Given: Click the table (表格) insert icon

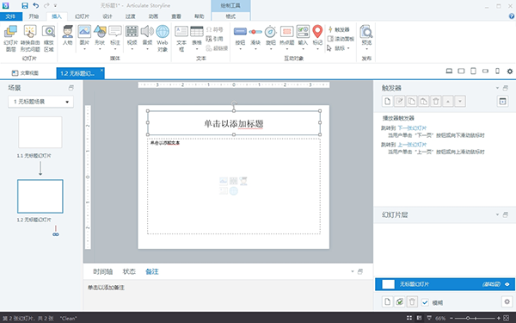Looking at the screenshot, I should 197,31.
